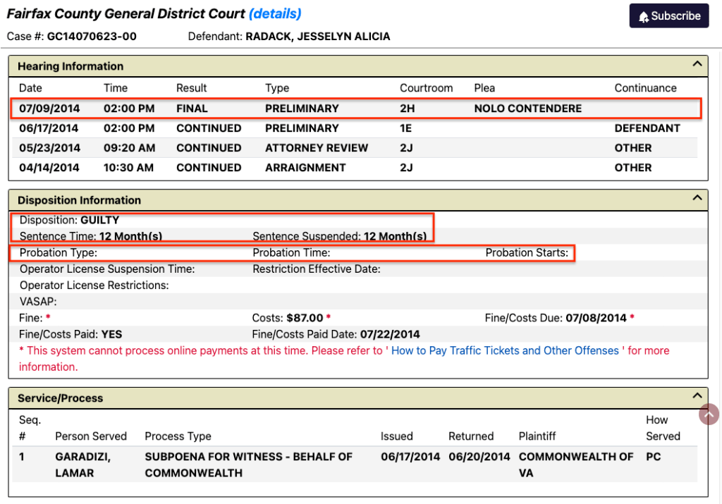The height and width of the screenshot is (504, 722).
Task: Collapse the Hearing Information section
Action: 697,64
